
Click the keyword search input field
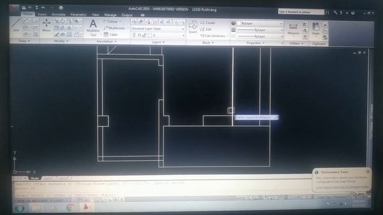301,12
